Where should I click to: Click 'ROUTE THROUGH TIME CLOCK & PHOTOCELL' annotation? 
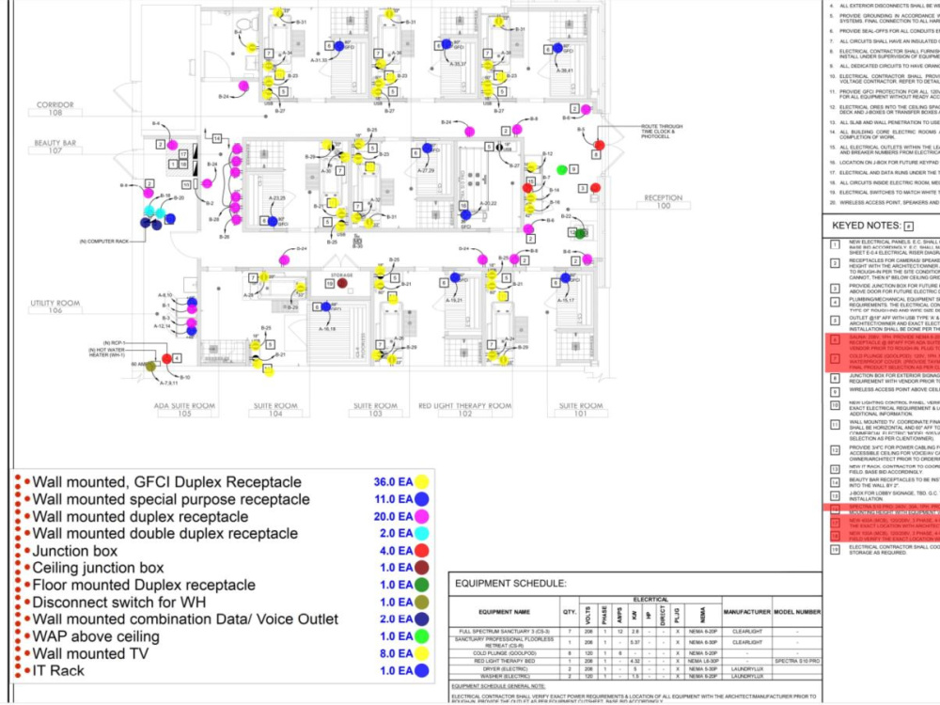point(662,132)
